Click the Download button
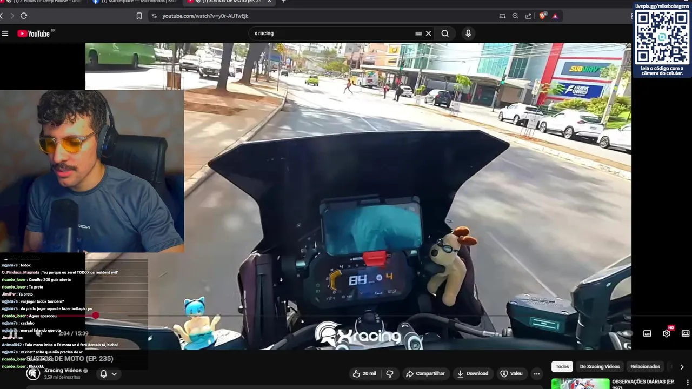Viewport: 692px width, 389px height. tap(473, 374)
